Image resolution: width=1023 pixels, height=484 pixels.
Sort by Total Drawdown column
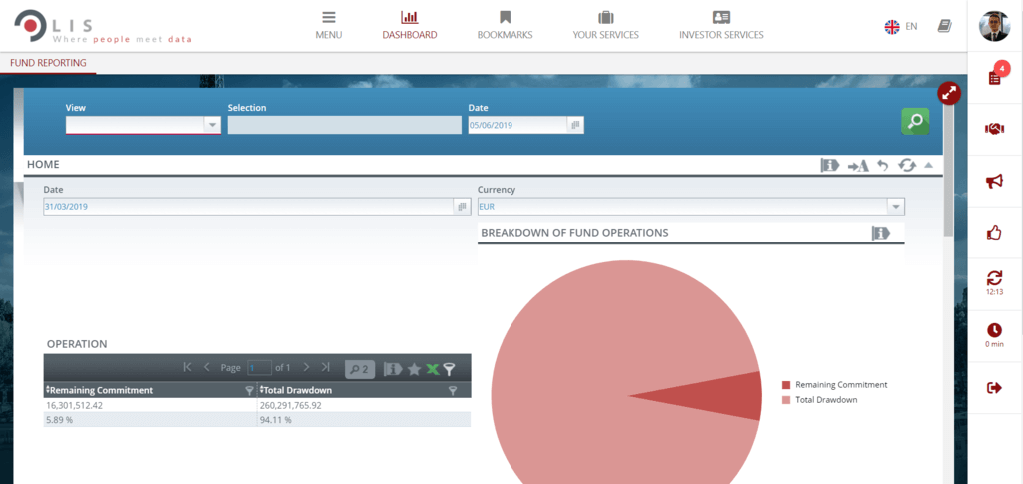(x=296, y=390)
